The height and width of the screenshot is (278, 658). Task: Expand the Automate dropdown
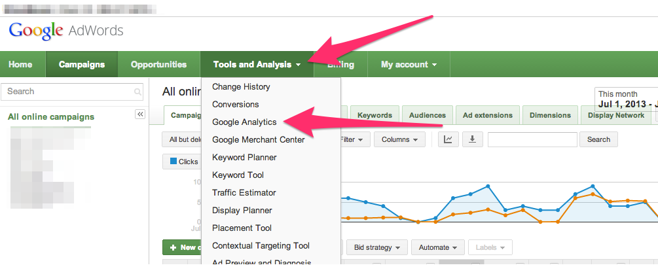(x=438, y=247)
